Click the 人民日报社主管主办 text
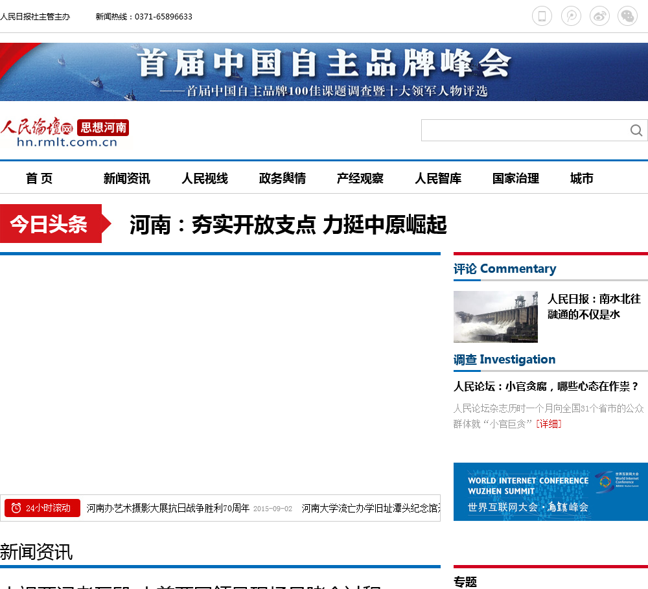The height and width of the screenshot is (589, 648). [35, 17]
